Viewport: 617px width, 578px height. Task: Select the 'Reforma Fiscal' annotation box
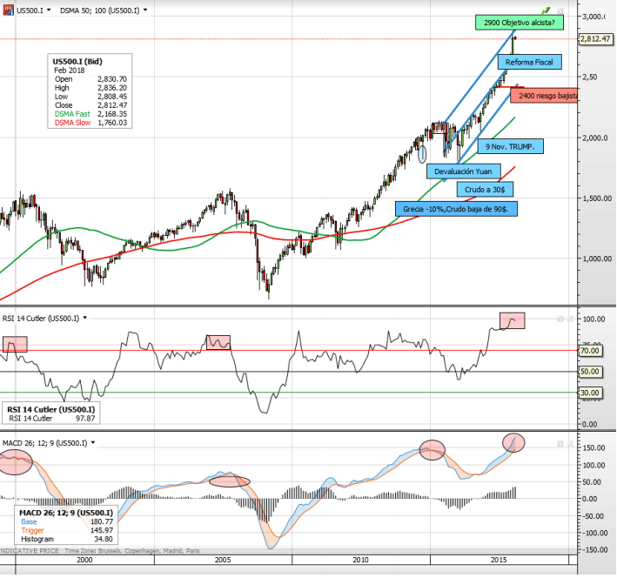529,62
